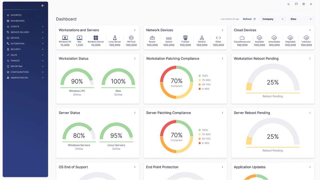Screen dimensions: 320x180
Task: Open search using the magnifier icon
Action: click(288, 4)
